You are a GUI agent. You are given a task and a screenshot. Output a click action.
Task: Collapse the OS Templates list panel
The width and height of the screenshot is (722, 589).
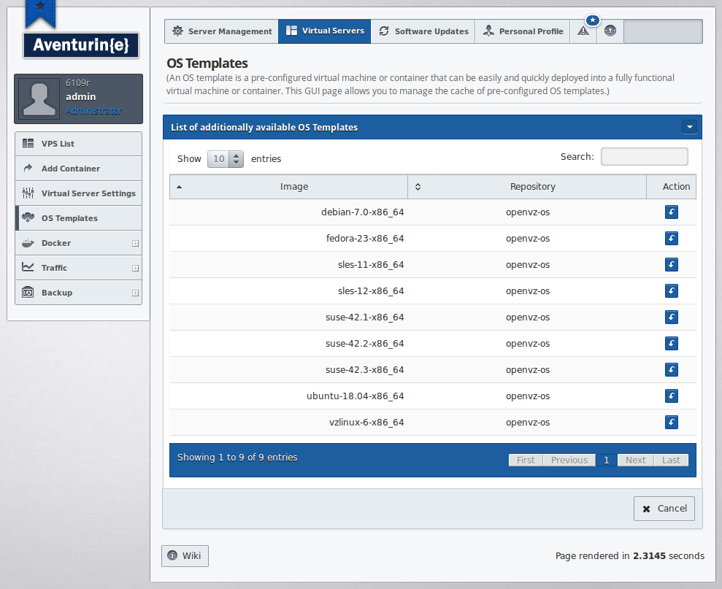click(689, 127)
